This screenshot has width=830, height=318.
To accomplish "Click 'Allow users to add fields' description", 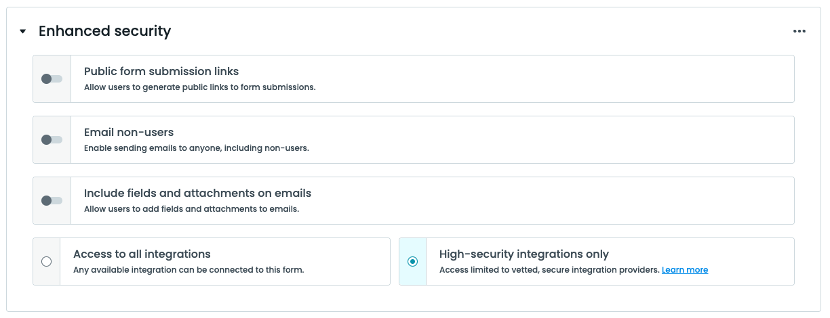I will click(191, 209).
